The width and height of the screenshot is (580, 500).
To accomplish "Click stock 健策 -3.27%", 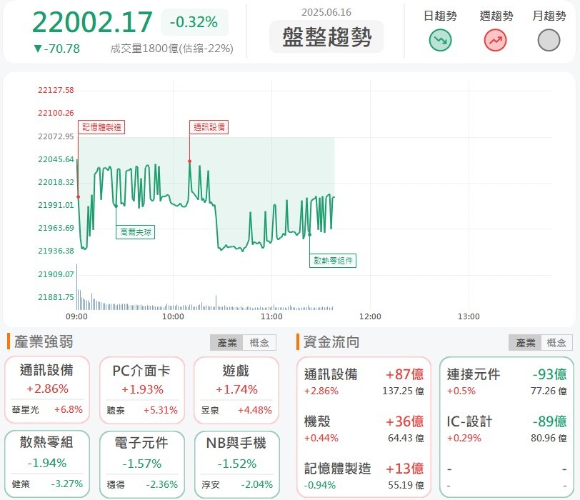I will 47,484.
